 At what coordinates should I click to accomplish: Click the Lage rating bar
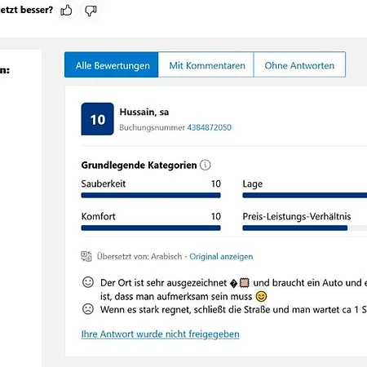coord(305,195)
